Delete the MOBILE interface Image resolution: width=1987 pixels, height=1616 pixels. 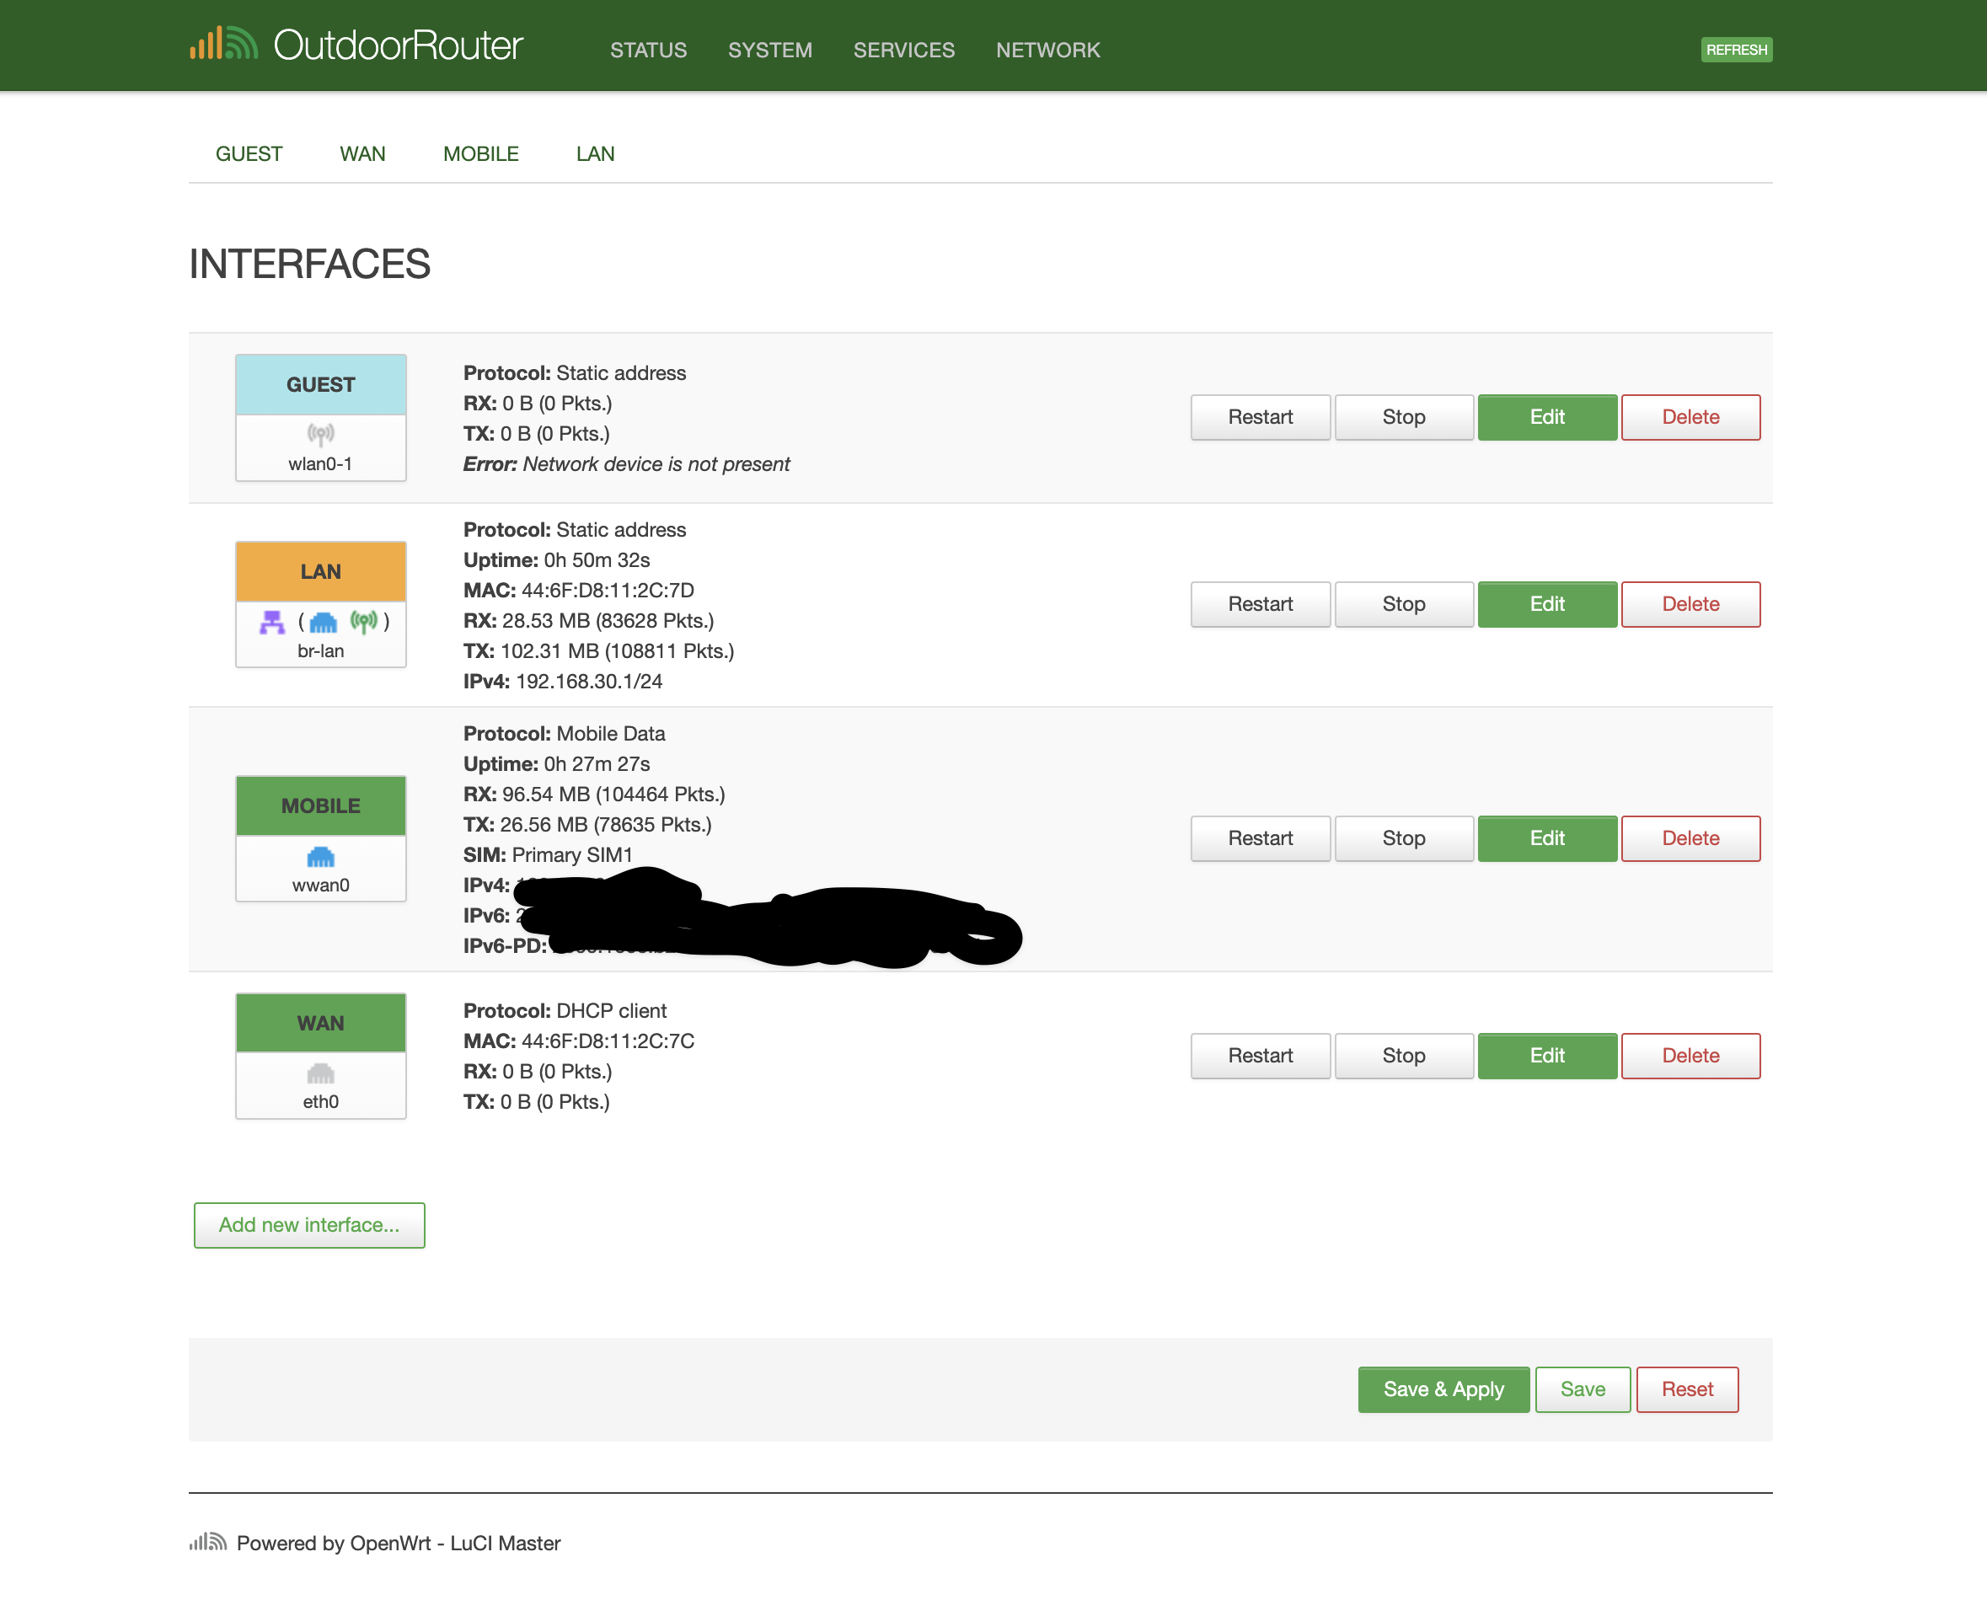pyautogui.click(x=1690, y=838)
